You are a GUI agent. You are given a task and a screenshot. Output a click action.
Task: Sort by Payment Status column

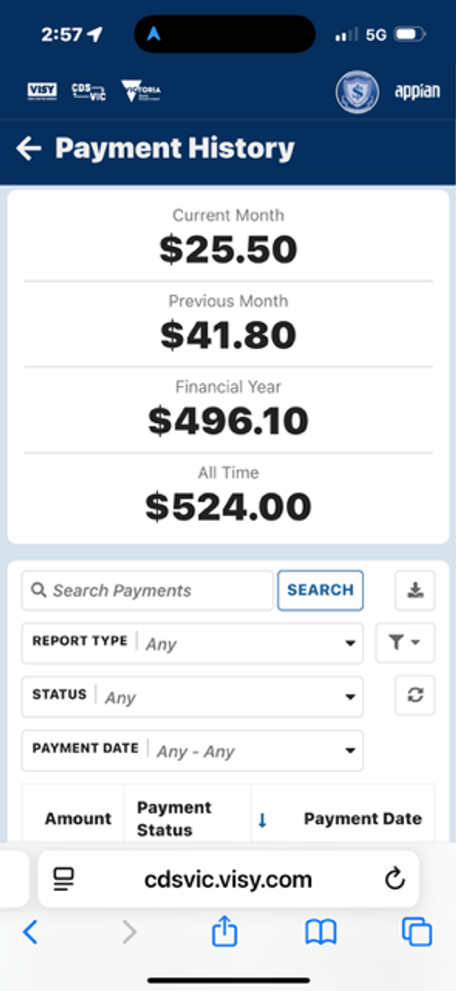click(x=174, y=819)
